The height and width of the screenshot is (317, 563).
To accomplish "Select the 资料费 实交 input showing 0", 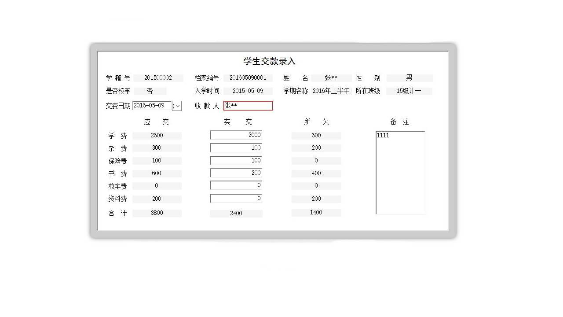I will [x=236, y=198].
